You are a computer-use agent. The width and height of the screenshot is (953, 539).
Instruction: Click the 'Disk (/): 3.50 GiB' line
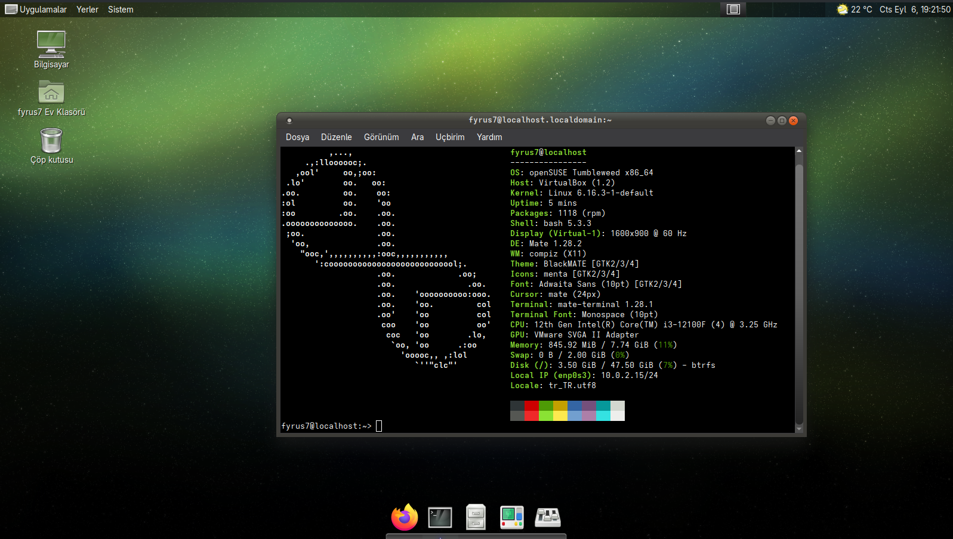tap(613, 365)
